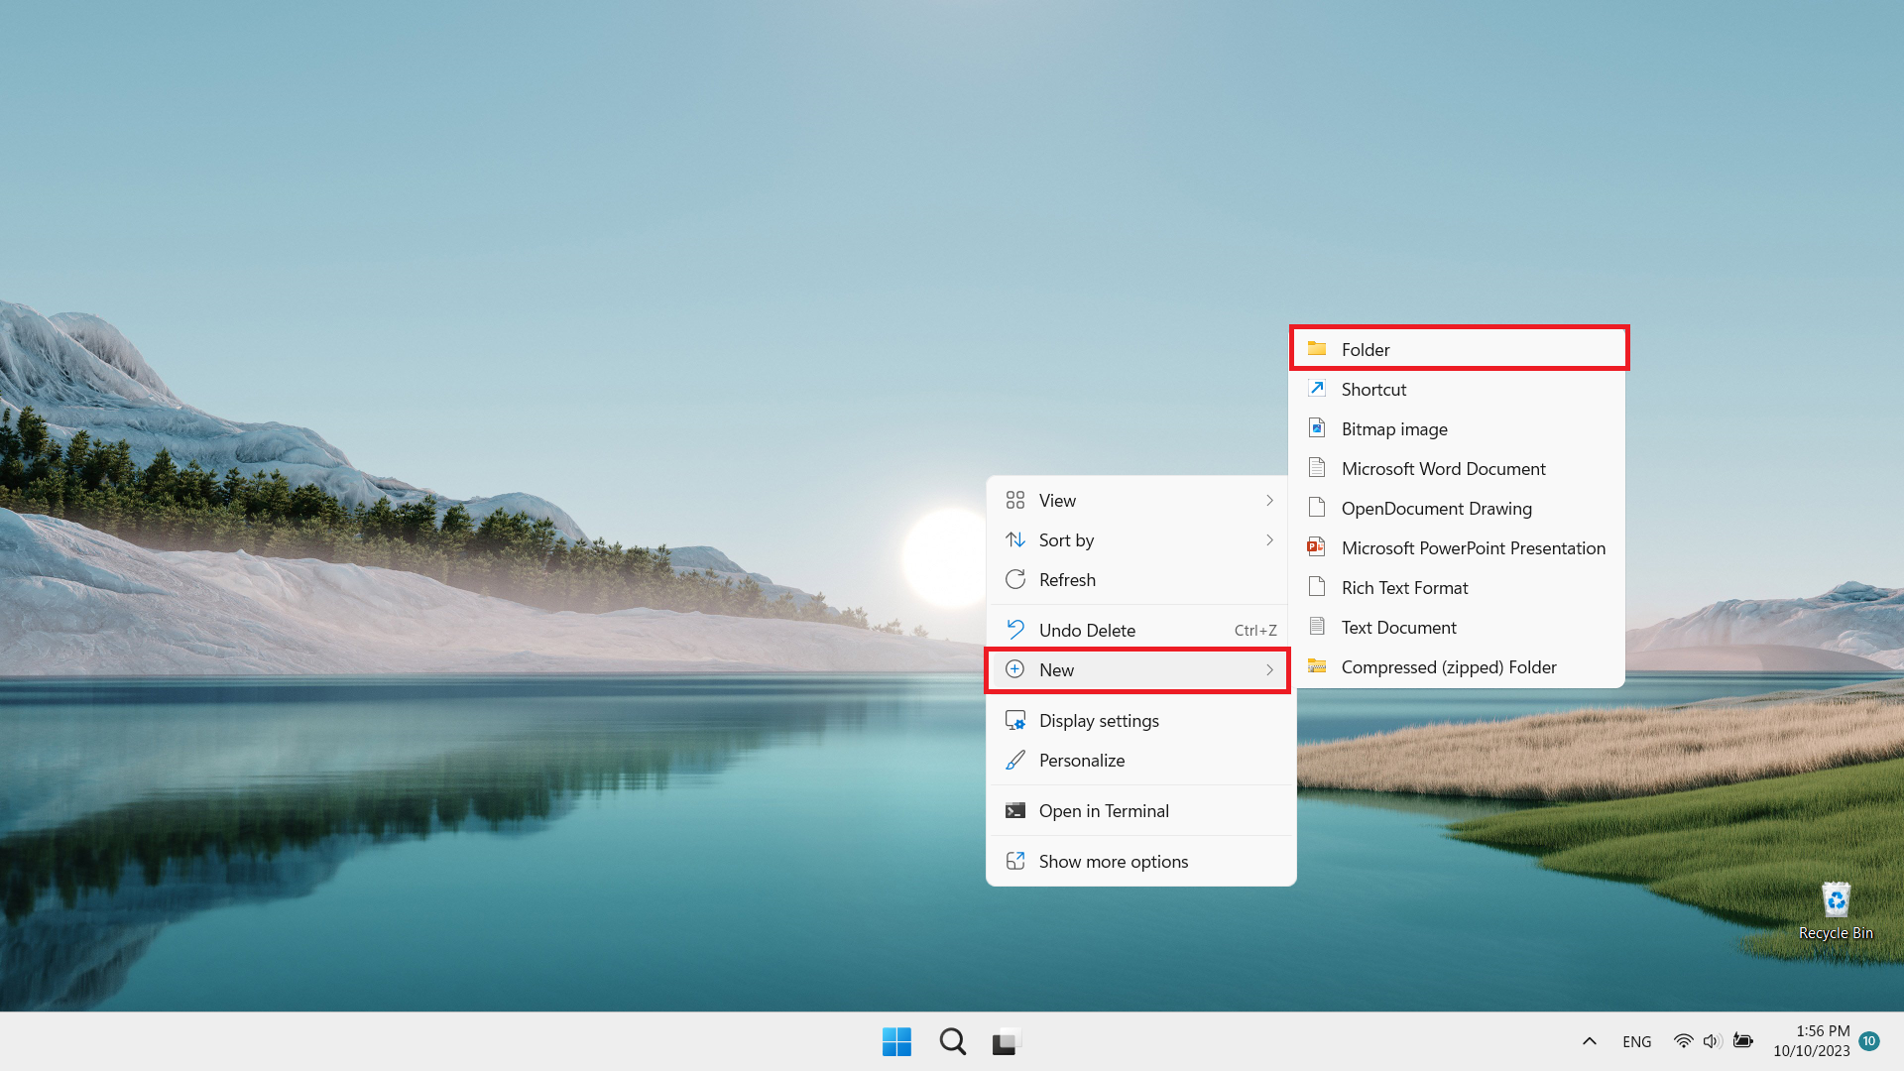Viewport: 1904px width, 1071px height.
Task: Click the Text Document lined-page icon
Action: coord(1317,627)
